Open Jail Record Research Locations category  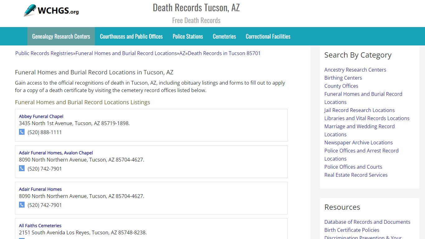(359, 110)
